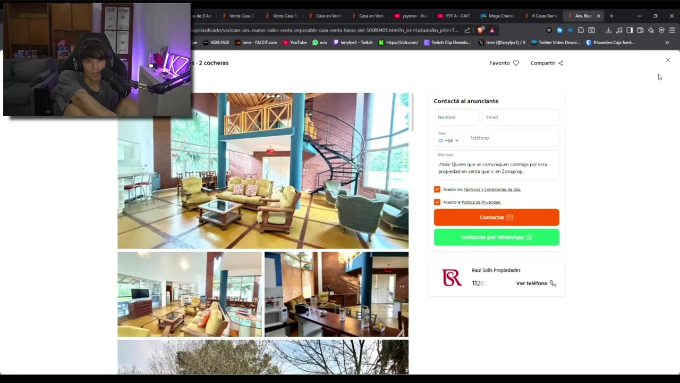Screen dimensions: 680x383
Task: Open the browser extensions puzzle icon
Action: click(581, 30)
